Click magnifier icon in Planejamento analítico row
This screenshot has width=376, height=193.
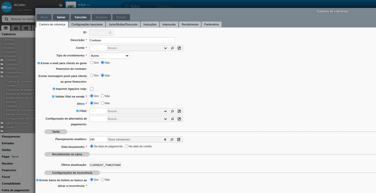pos(172,139)
